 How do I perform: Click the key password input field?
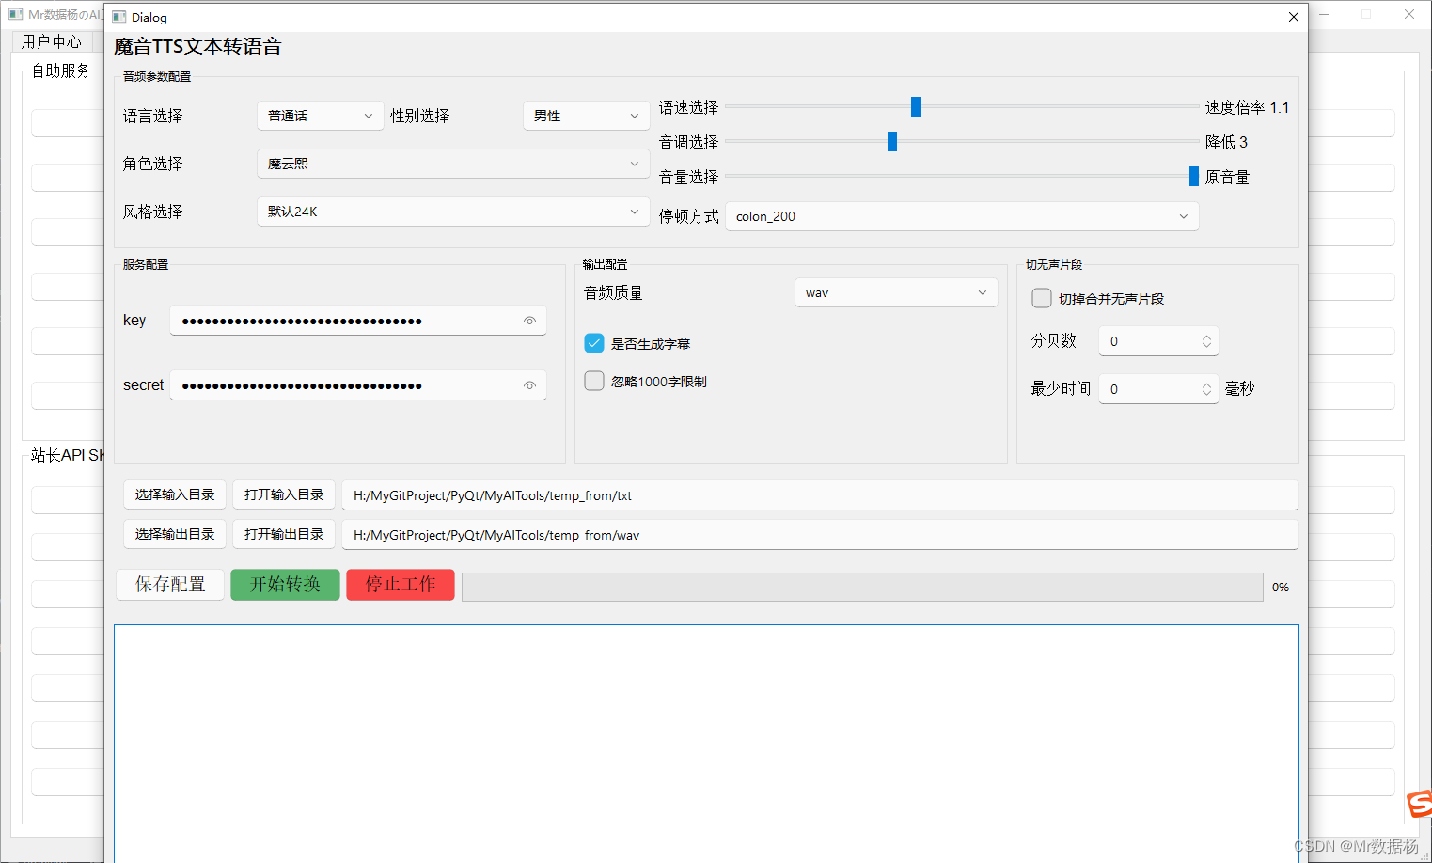pyautogui.click(x=358, y=321)
